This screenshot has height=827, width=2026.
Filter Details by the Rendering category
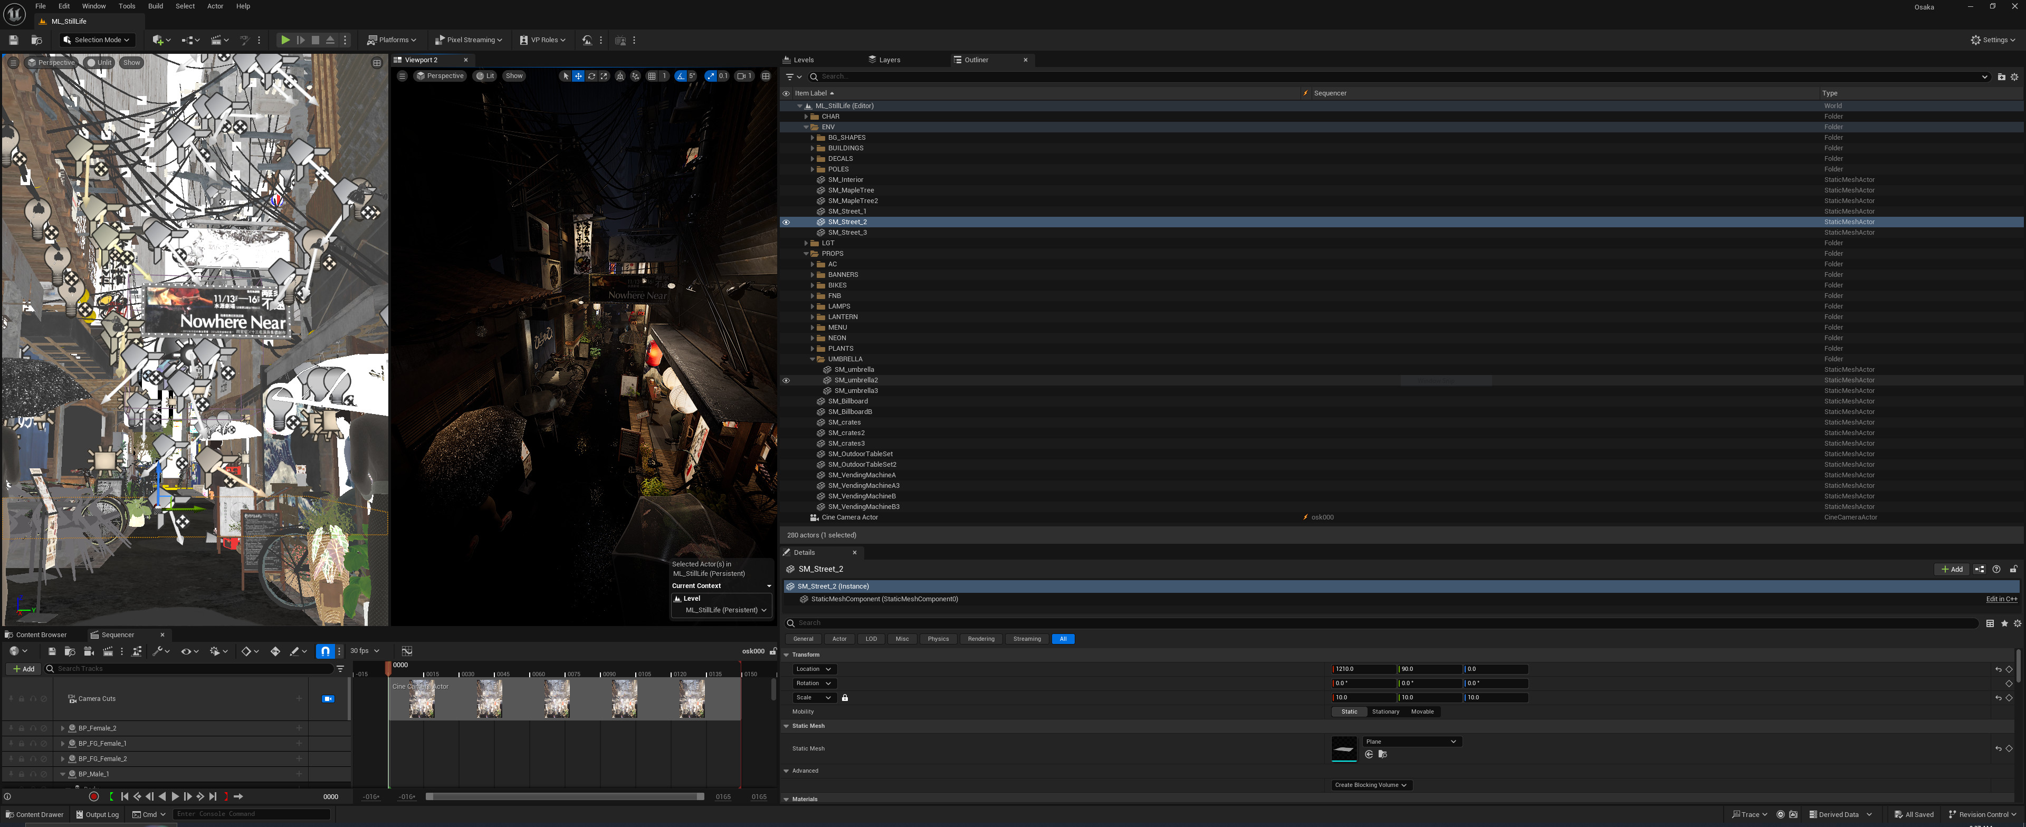pyautogui.click(x=981, y=640)
